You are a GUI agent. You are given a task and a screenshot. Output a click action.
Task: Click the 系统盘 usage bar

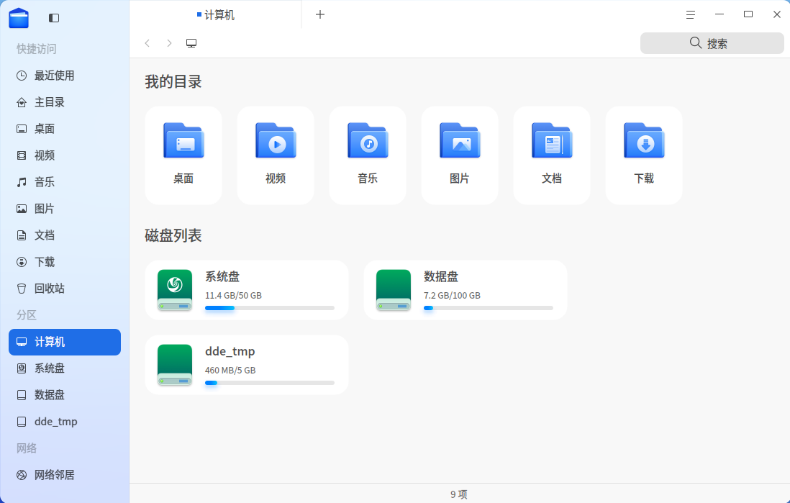(270, 308)
